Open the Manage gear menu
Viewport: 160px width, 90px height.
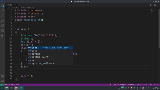(2, 81)
